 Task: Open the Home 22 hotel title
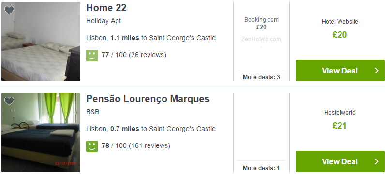(x=106, y=8)
